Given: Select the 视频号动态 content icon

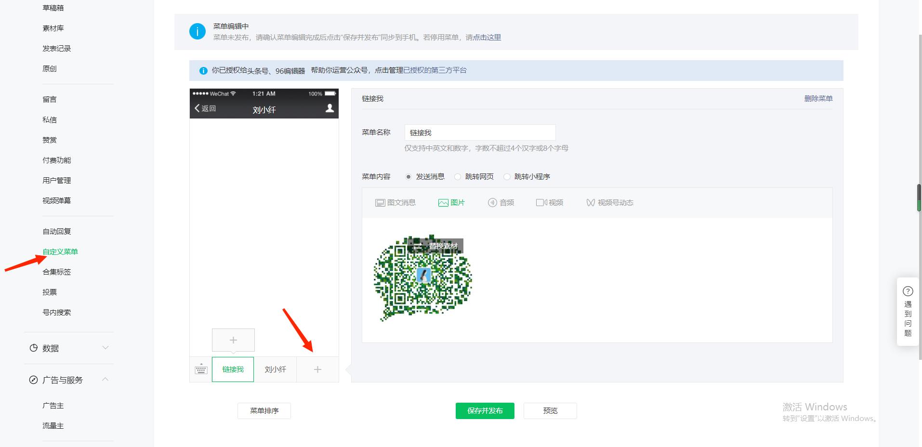Looking at the screenshot, I should pyautogui.click(x=591, y=202).
